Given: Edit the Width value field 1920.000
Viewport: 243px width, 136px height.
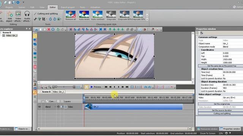Looking at the screenshot, I should coord(232,59).
